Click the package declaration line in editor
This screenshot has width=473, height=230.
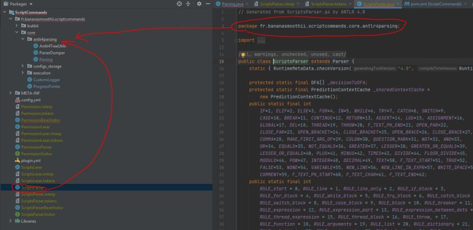click(x=319, y=26)
